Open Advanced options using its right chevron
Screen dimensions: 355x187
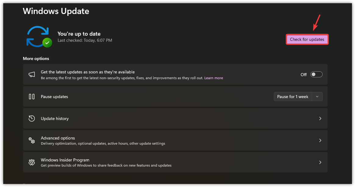(x=320, y=140)
